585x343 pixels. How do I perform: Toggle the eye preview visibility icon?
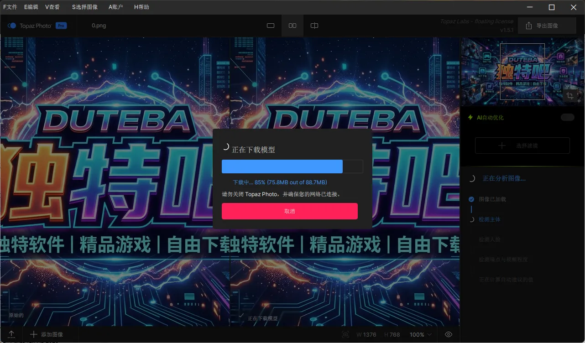[449, 334]
